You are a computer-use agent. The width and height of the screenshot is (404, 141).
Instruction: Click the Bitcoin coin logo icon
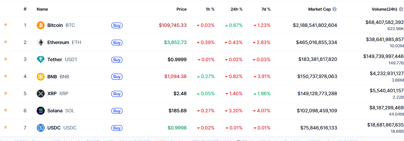[x=41, y=25]
